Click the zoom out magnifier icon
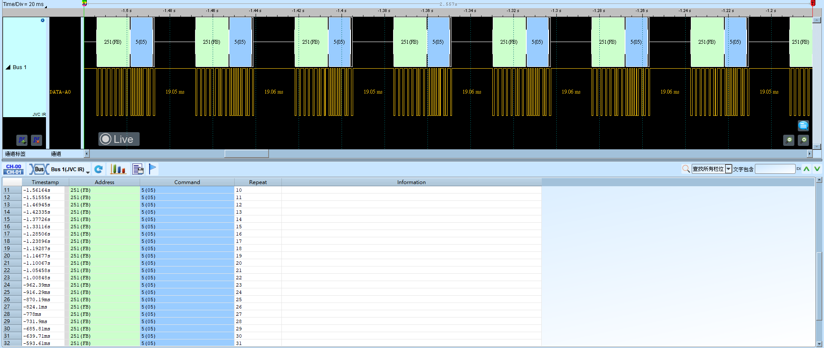This screenshot has height=348, width=824. point(789,140)
